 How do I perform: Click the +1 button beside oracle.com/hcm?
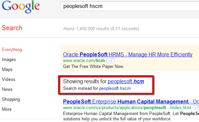pos(110,61)
